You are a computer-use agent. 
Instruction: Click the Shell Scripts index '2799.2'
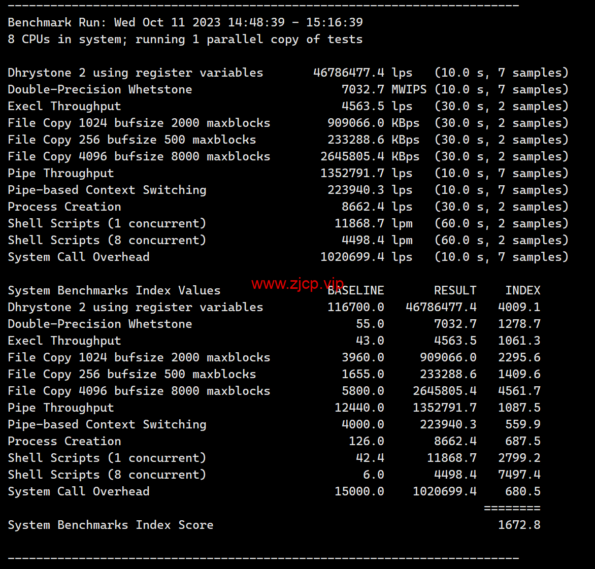coord(519,457)
